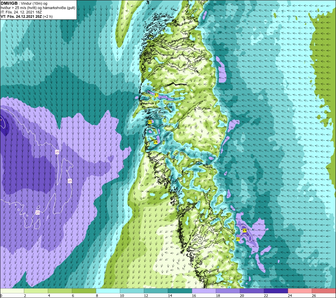Click the scale number 16 on the legend
The width and height of the screenshot is (336, 298).
pyautogui.click(x=194, y=296)
